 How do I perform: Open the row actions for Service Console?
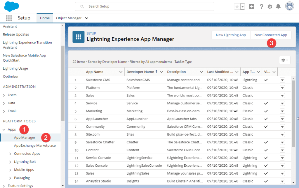click(282, 158)
